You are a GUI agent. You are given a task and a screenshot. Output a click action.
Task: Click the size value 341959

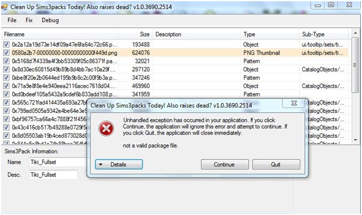tap(141, 94)
